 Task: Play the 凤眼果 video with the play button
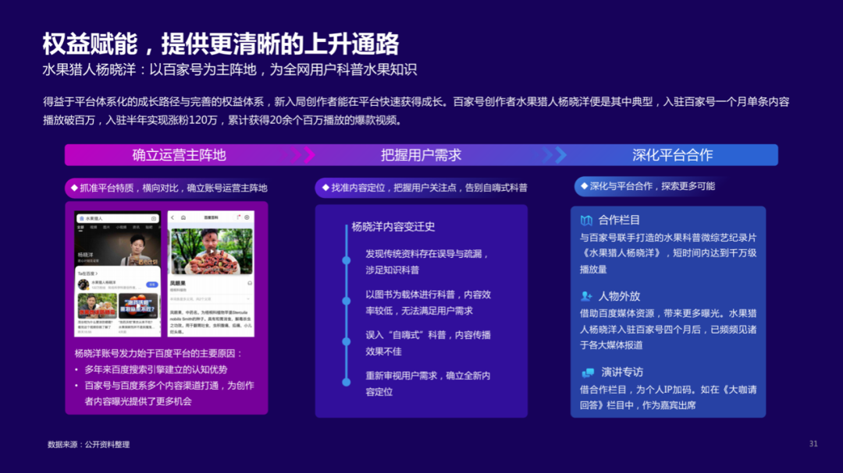[212, 251]
